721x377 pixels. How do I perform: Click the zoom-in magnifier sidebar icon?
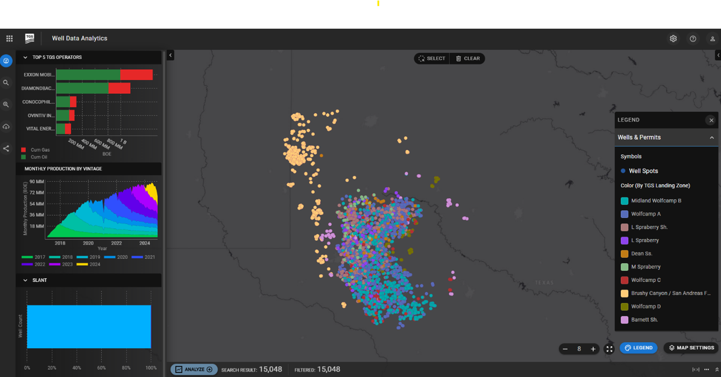[x=6, y=105]
